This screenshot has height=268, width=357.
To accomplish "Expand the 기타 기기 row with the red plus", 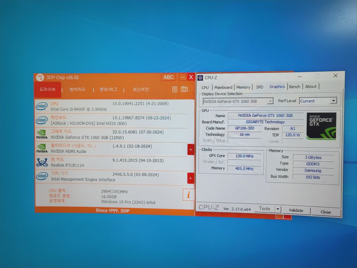I will (x=191, y=178).
